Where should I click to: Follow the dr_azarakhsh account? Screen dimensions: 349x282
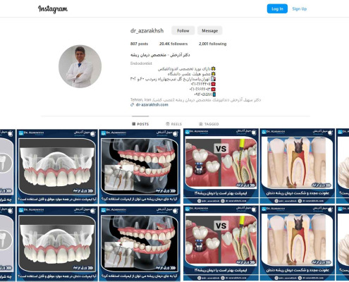(x=183, y=30)
